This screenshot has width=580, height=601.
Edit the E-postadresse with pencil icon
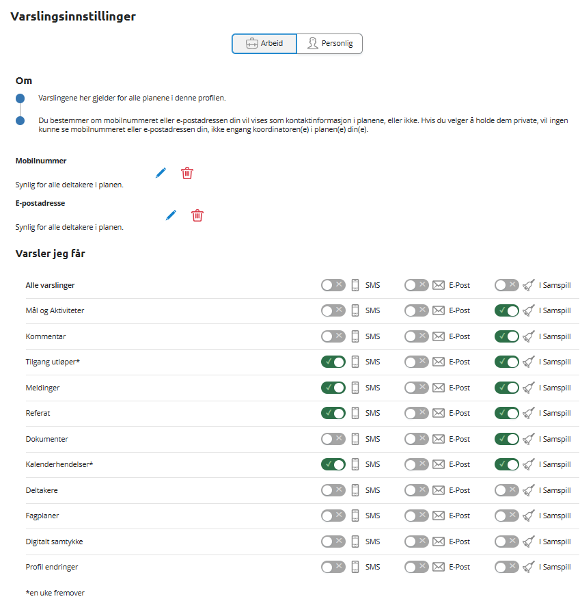pyautogui.click(x=171, y=215)
